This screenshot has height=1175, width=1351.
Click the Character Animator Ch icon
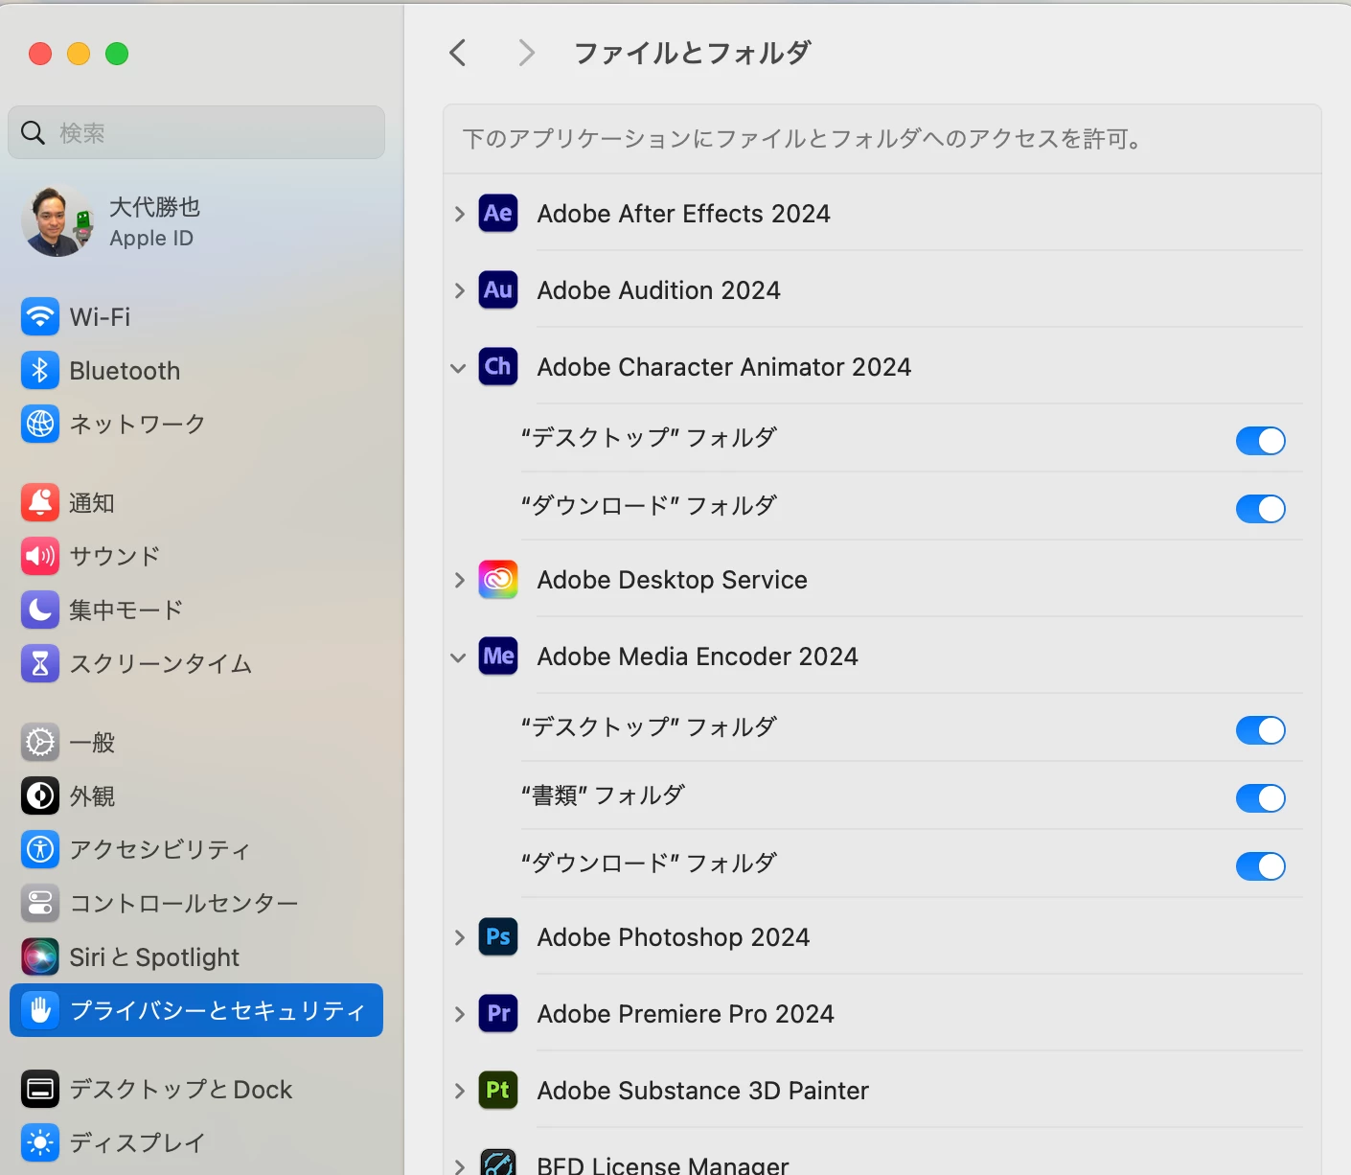click(x=498, y=366)
